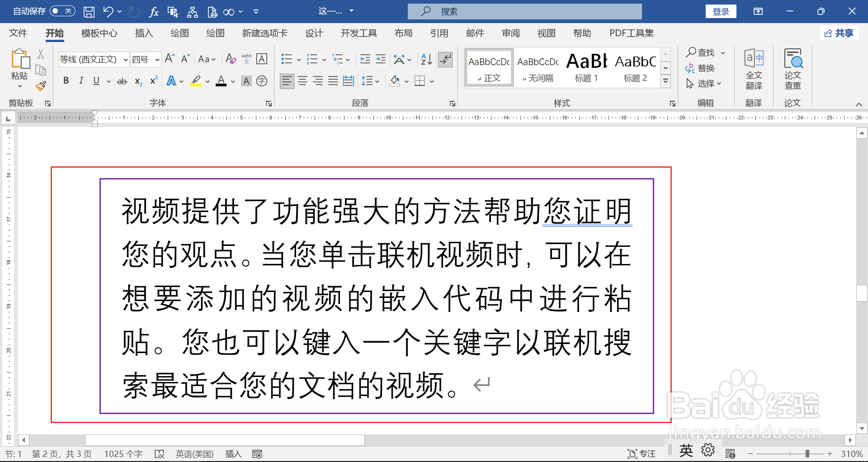Click the Copy icon in clipboard group
This screenshot has width=868, height=462.
[x=41, y=70]
